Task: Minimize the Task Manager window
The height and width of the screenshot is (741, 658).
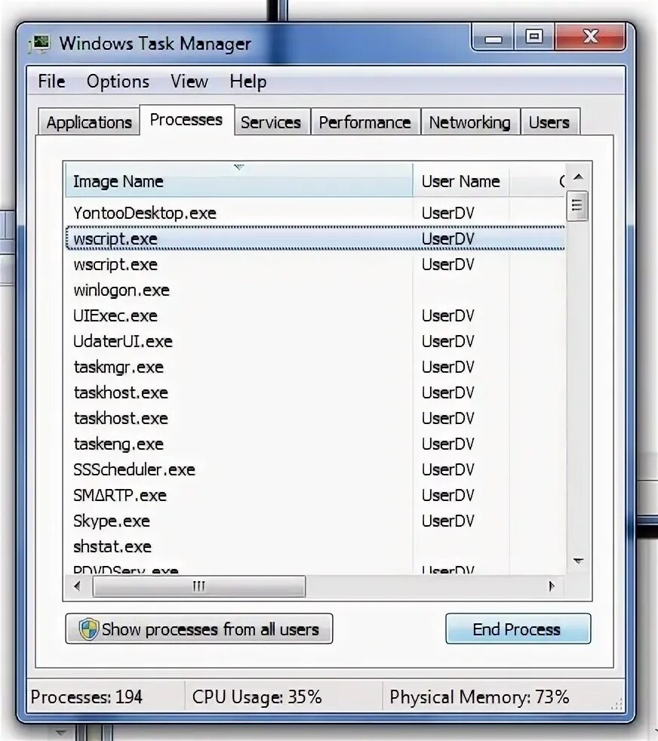Action: coord(493,37)
